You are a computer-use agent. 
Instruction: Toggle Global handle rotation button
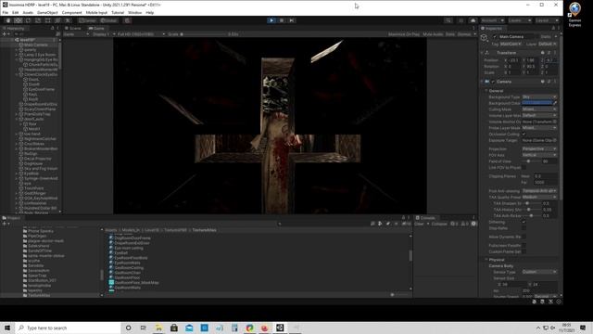(109, 20)
